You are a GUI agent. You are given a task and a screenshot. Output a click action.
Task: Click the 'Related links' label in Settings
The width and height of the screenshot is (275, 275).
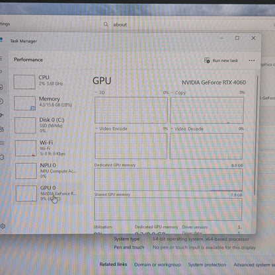point(113,264)
